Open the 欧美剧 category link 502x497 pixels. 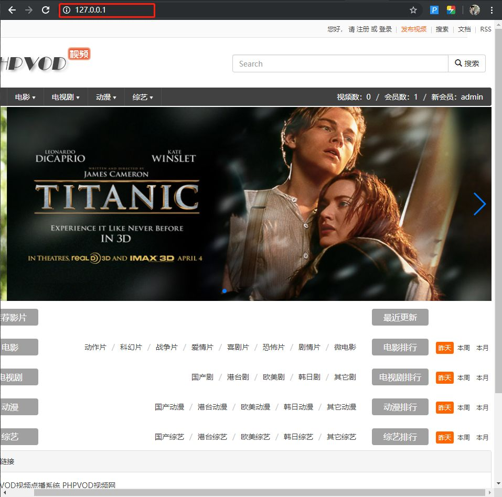tap(274, 377)
